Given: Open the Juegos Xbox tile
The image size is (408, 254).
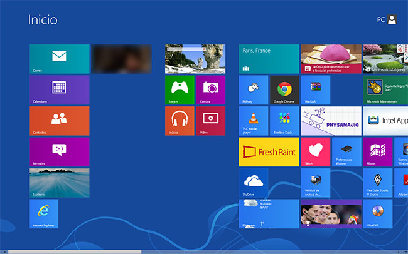Looking at the screenshot, I should (x=180, y=89).
